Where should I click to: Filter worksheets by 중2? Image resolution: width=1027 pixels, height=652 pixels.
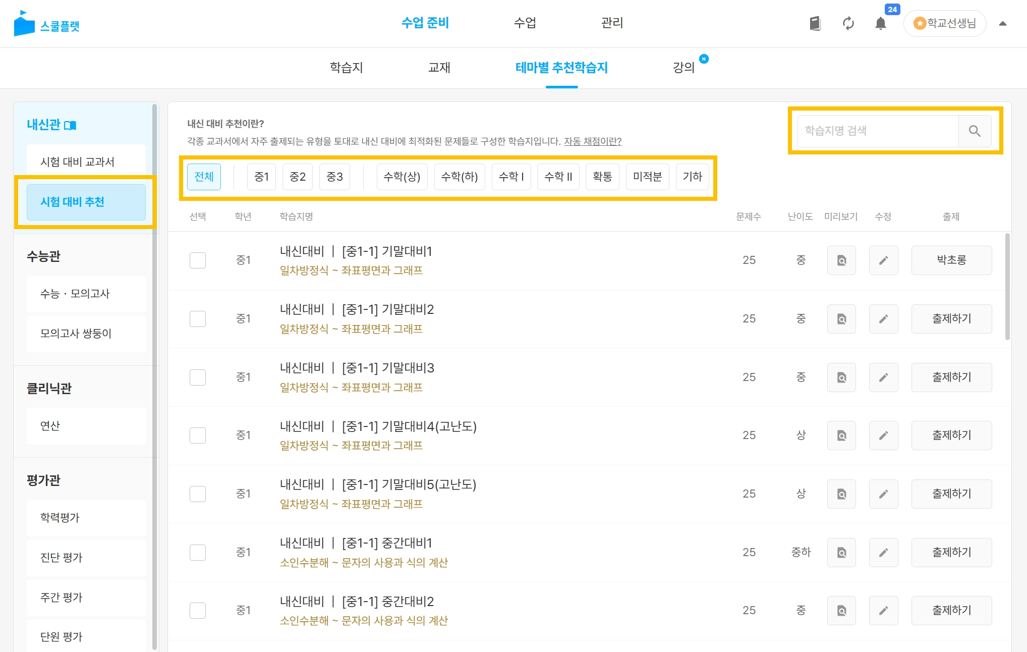tap(298, 177)
